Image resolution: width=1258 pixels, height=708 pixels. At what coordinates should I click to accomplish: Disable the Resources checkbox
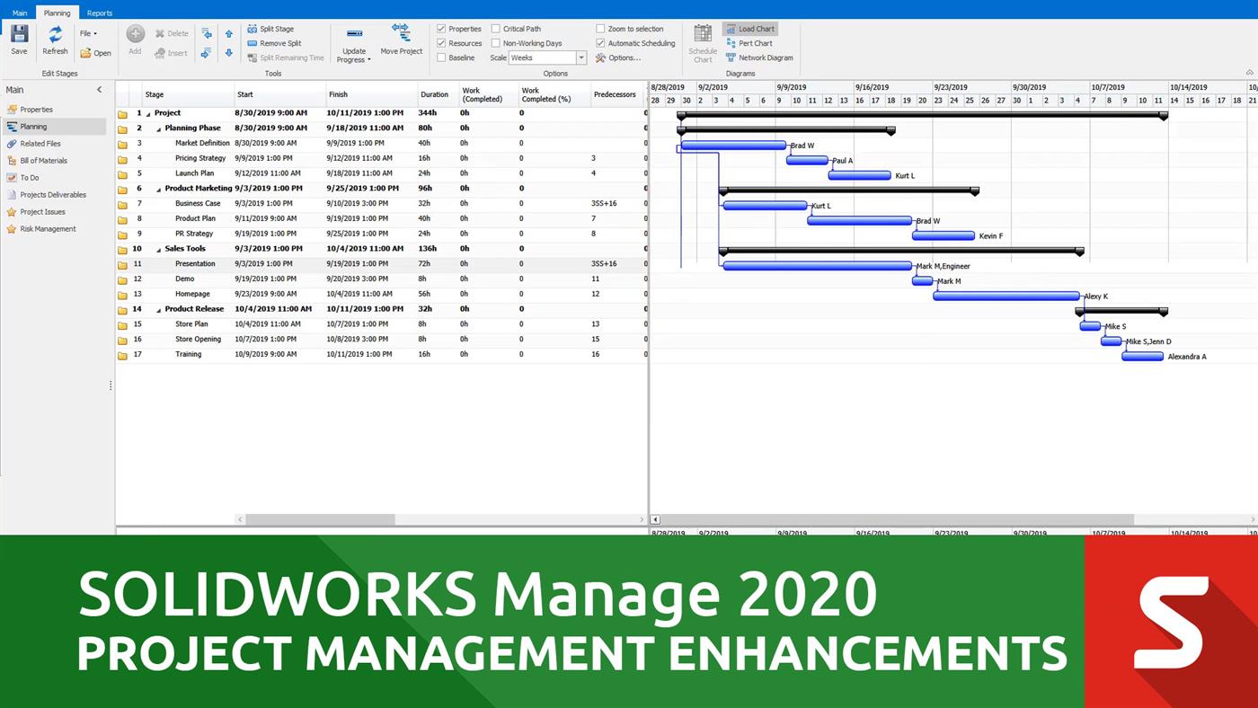pos(441,42)
